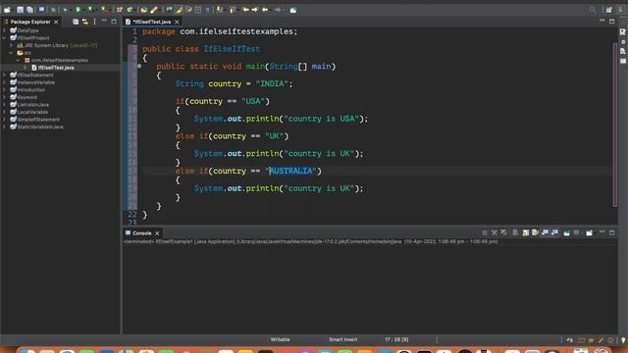Viewport: 628px width, 353px height.
Task: Click the "AUSTRALIA" string in the code
Action: click(x=290, y=171)
